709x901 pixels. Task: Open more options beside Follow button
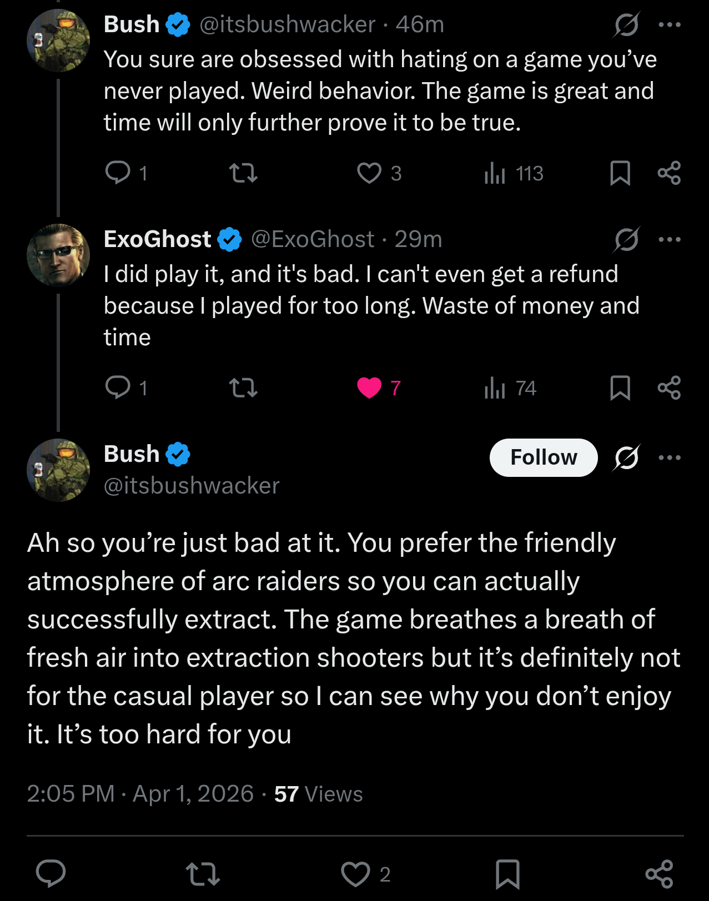pos(670,457)
